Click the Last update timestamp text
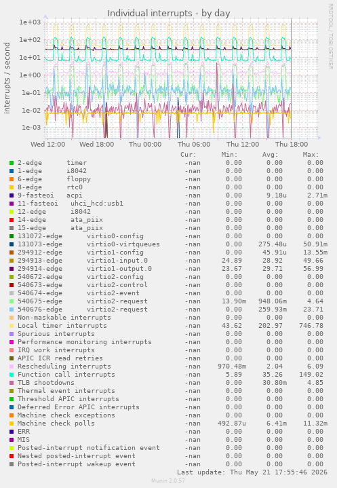 [252, 472]
